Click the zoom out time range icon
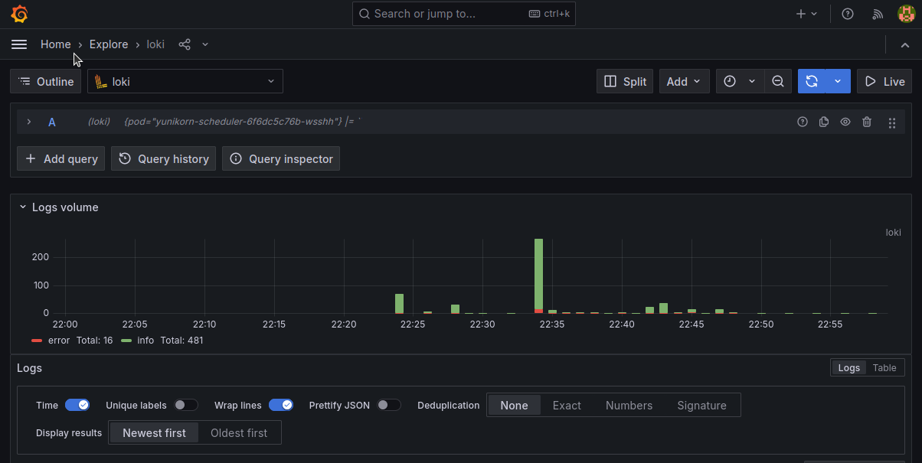Image resolution: width=922 pixels, height=463 pixels. tap(778, 81)
